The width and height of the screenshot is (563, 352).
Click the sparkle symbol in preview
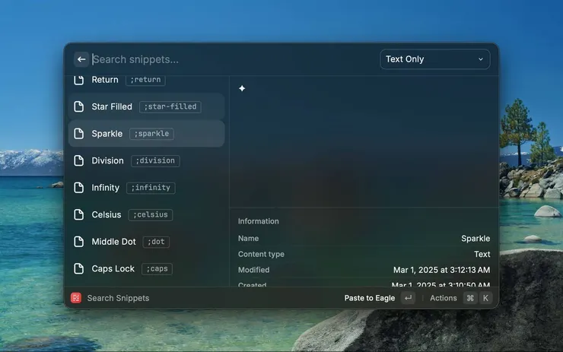tap(242, 88)
